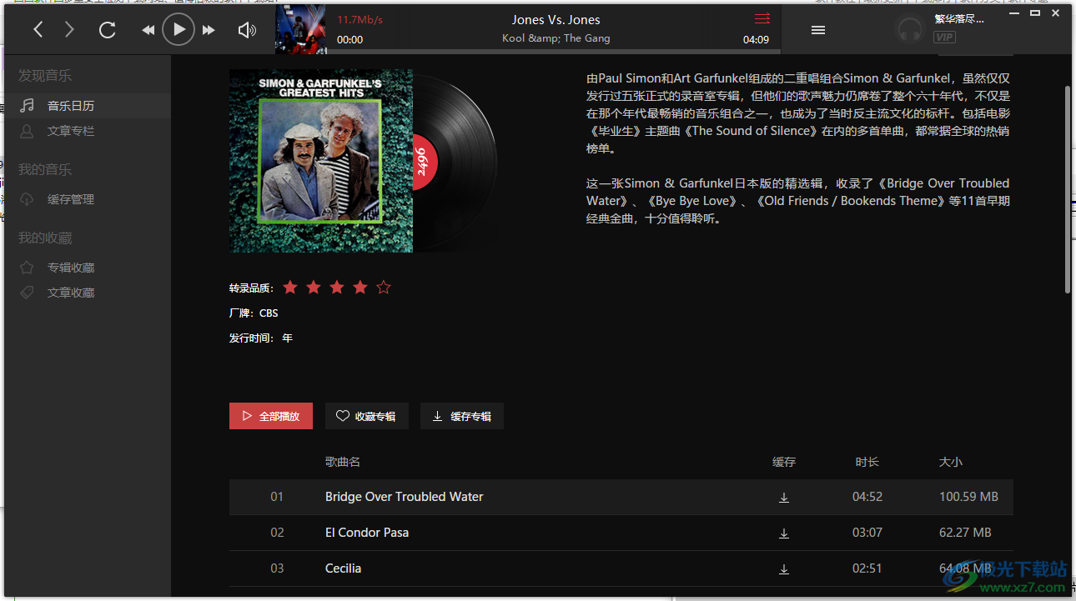Image resolution: width=1076 pixels, height=601 pixels.
Task: Open the red playlist queue icon
Action: (762, 18)
